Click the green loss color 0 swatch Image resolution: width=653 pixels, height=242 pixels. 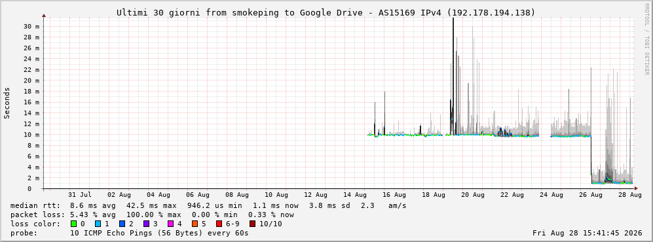coord(74,224)
